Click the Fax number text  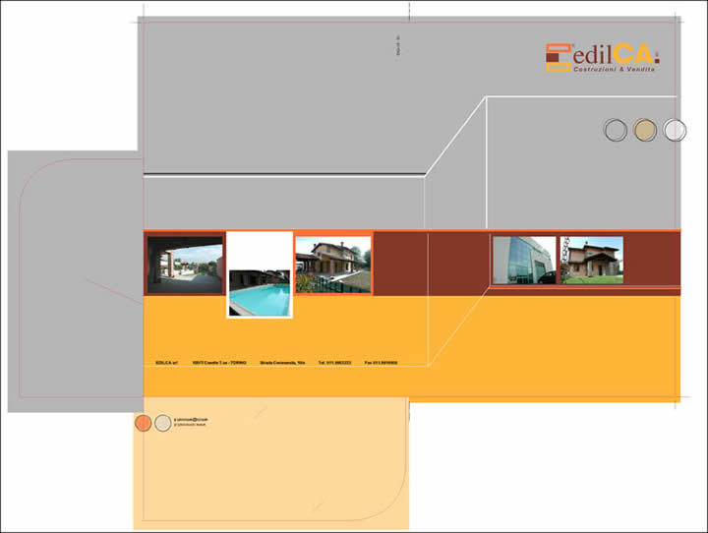click(x=382, y=363)
